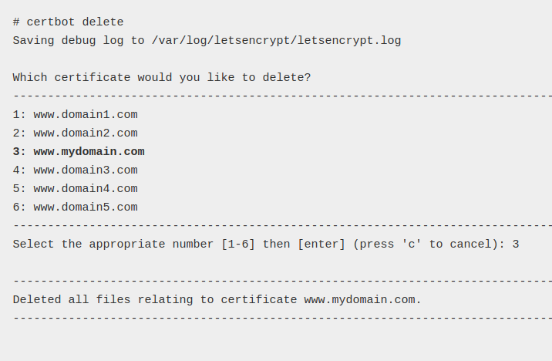Click the bold entry 3: www.mydomain.com
Viewport: 552px width, 361px height.
coord(79,152)
